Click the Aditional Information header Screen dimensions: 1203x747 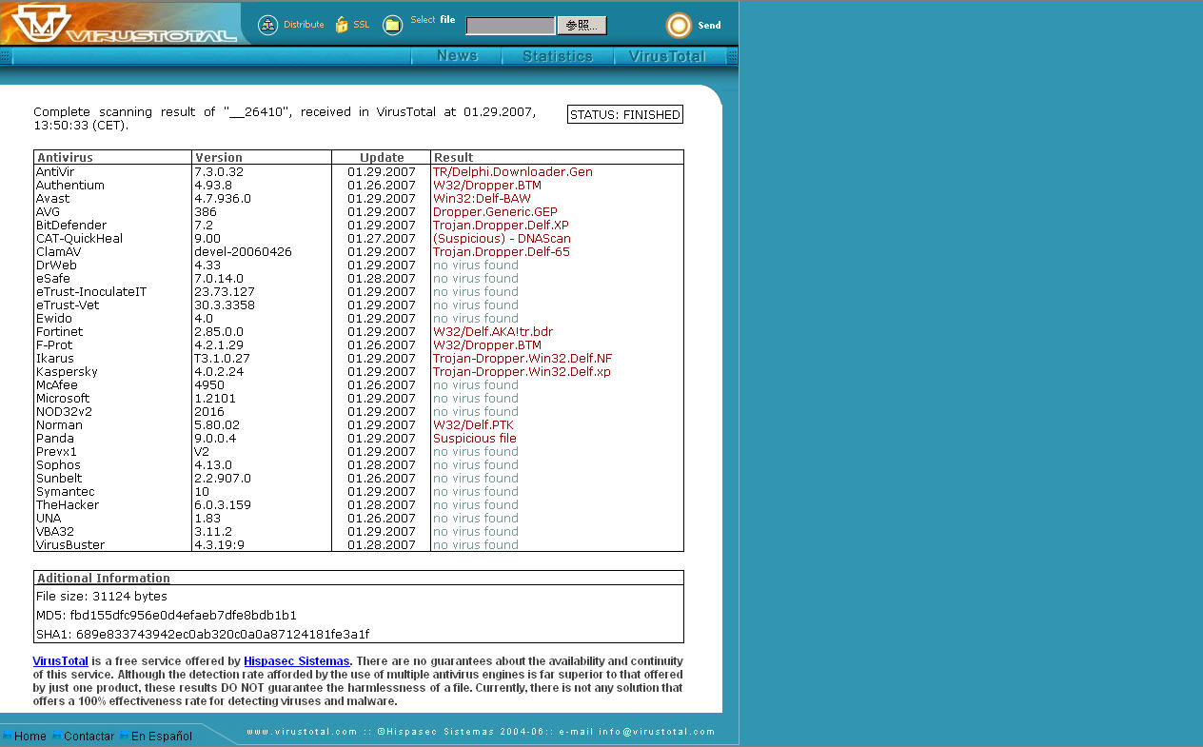click(104, 578)
